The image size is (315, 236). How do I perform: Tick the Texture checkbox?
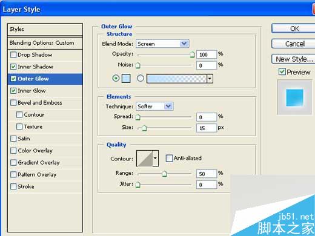19,126
